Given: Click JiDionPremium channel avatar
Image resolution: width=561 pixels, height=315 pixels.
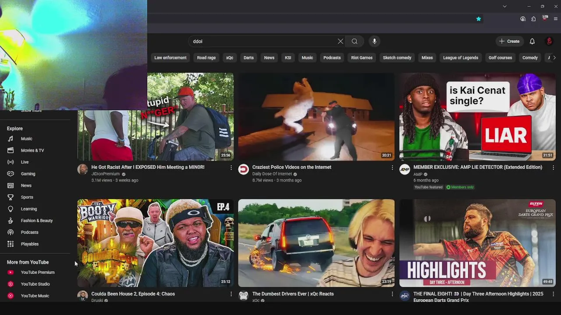Looking at the screenshot, I should (x=82, y=169).
